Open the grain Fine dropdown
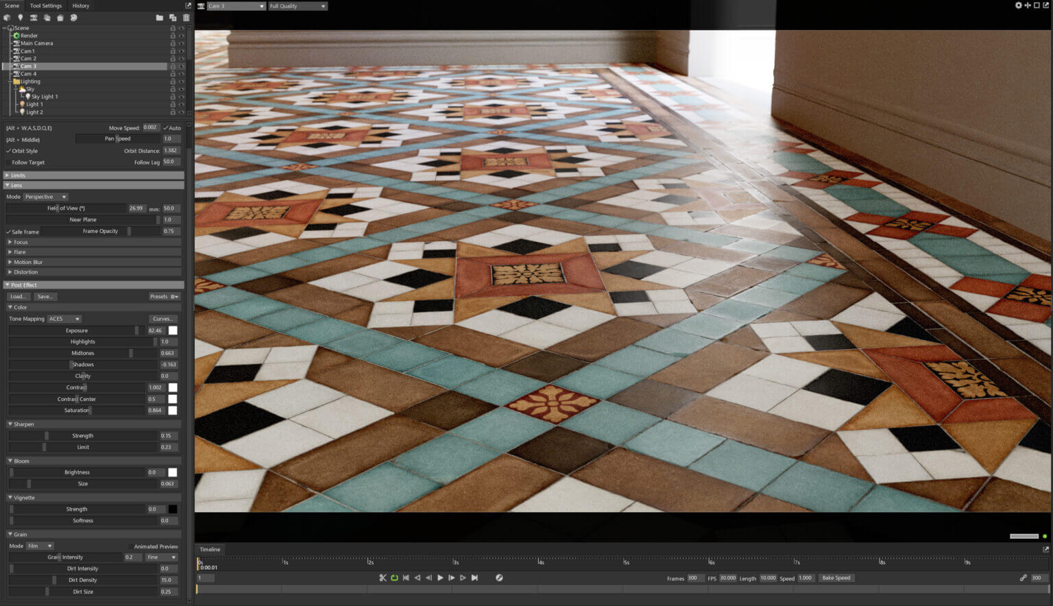The image size is (1053, 606). [x=161, y=557]
